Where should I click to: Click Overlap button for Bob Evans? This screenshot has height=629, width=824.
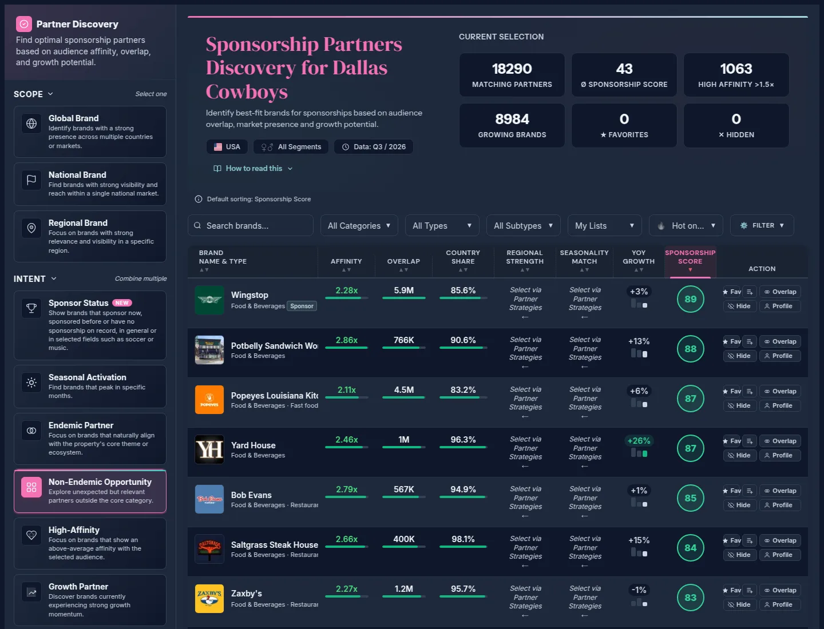point(779,491)
